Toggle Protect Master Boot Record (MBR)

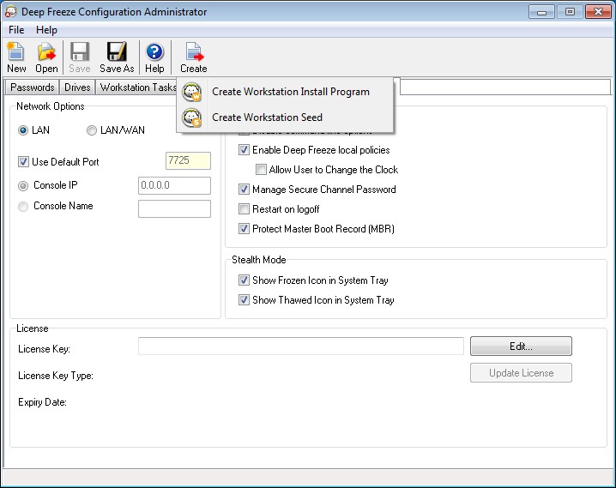[x=244, y=229]
